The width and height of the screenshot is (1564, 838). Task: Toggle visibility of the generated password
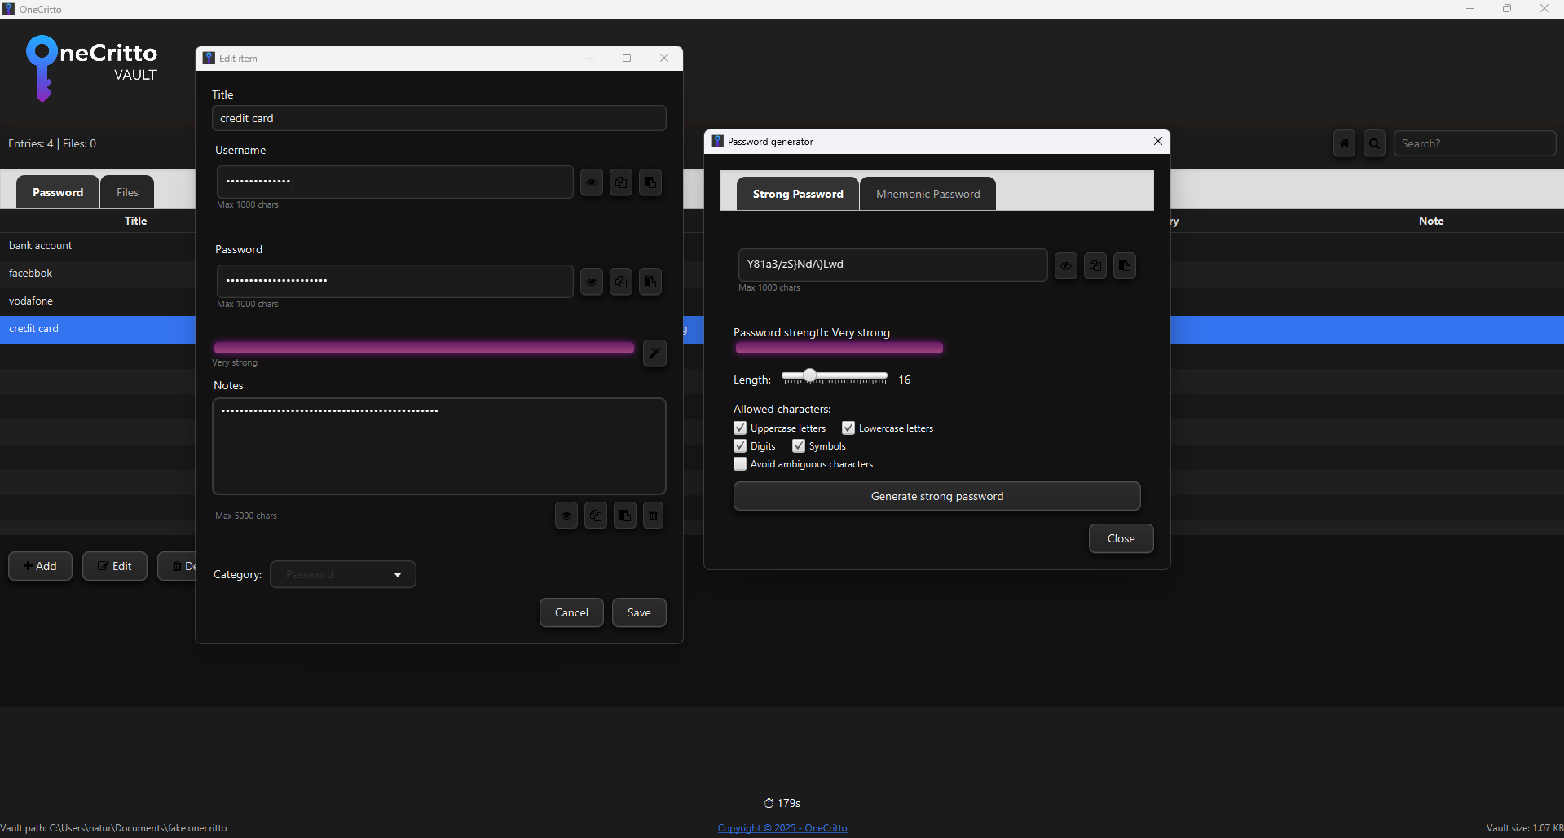pyautogui.click(x=1065, y=265)
